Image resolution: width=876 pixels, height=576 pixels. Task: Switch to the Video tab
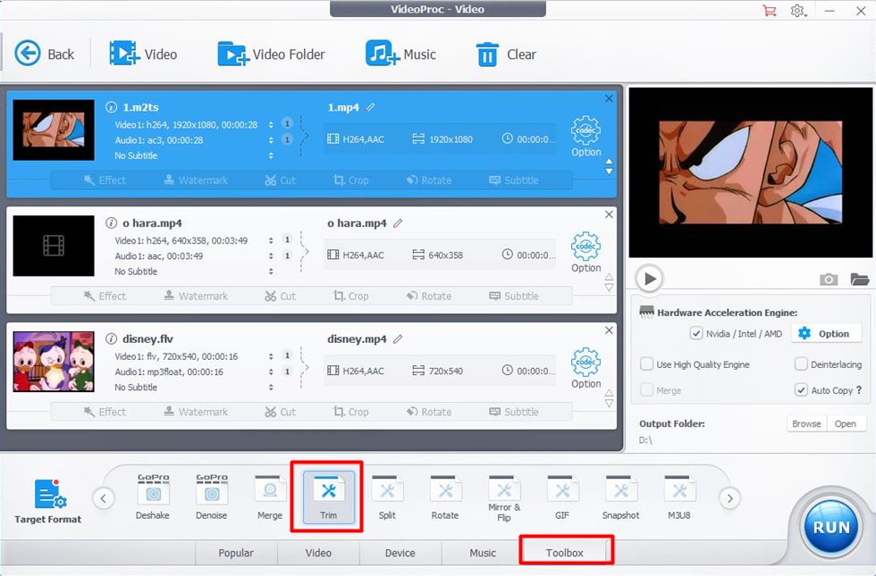coord(318,553)
